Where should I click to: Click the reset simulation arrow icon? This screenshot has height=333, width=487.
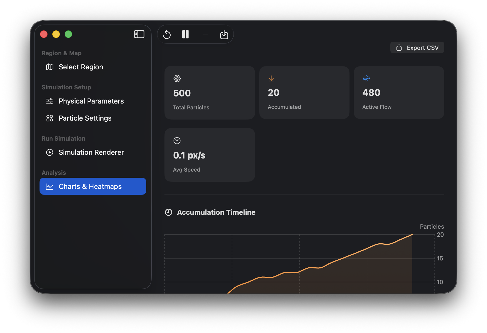[167, 34]
